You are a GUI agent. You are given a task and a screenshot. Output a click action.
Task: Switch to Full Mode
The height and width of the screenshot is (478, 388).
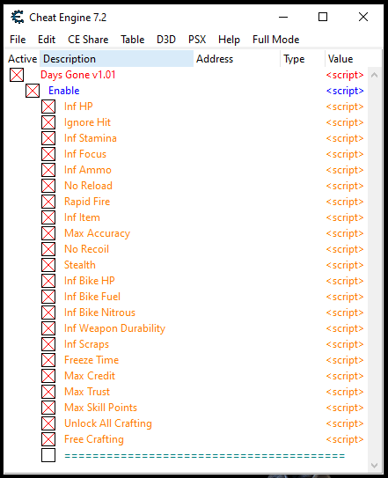(276, 40)
